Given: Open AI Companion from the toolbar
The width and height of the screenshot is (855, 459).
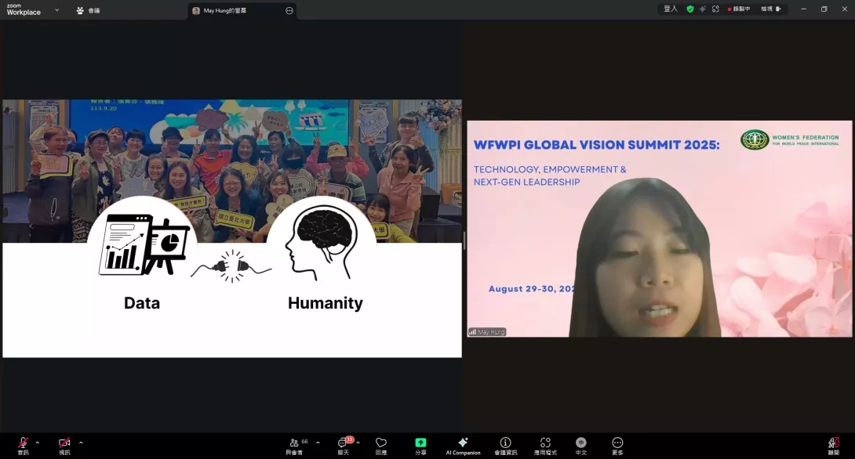Looking at the screenshot, I should click(x=463, y=446).
